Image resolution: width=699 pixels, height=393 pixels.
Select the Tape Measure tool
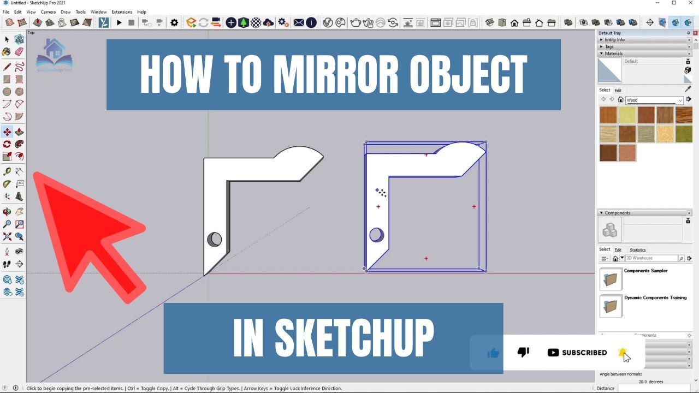click(7, 171)
